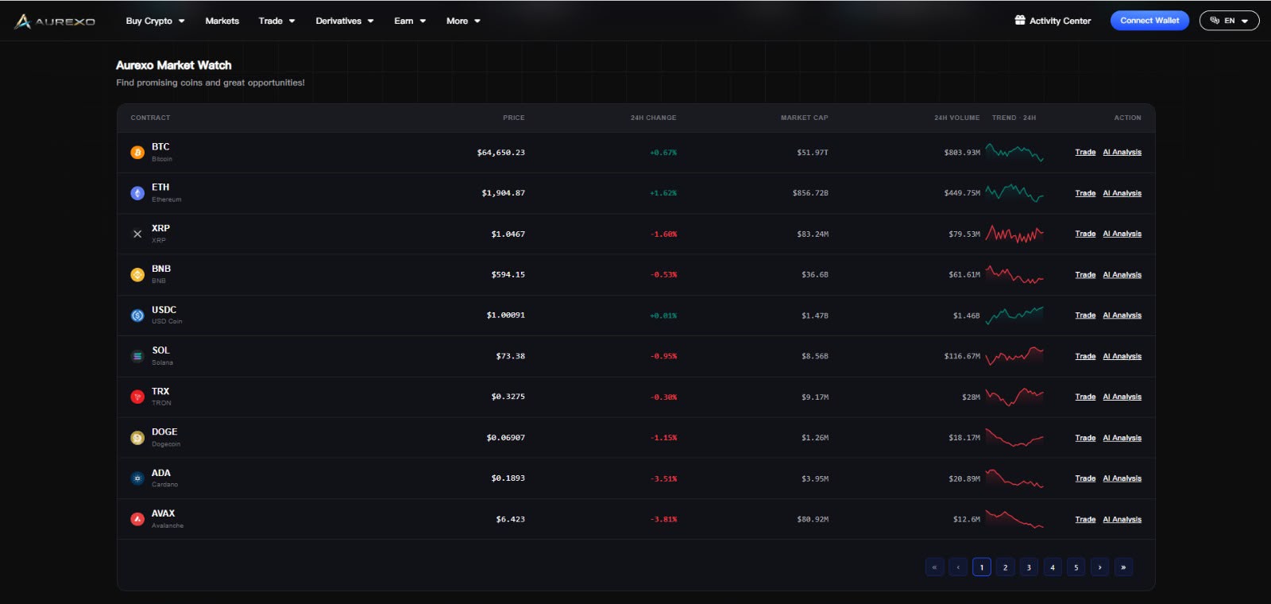
Task: Expand the More menu
Action: tap(463, 21)
